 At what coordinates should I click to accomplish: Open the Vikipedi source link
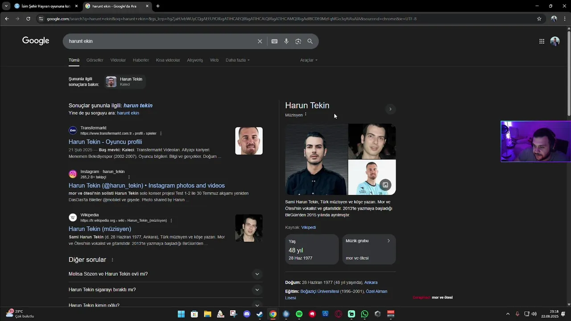point(308,227)
